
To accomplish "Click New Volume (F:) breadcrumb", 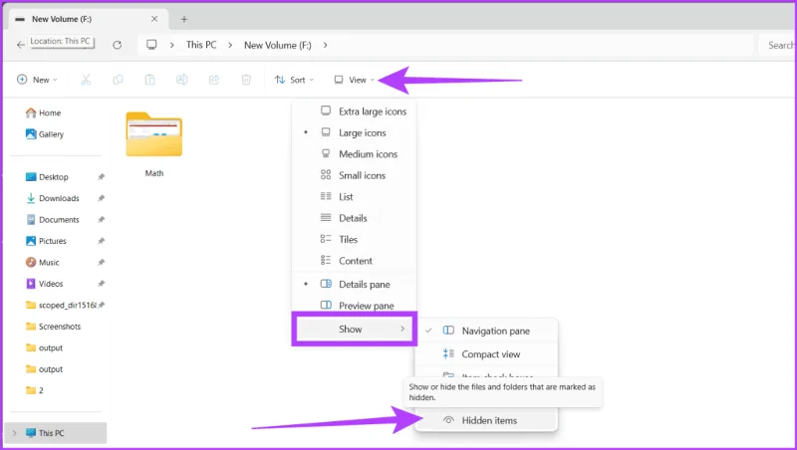I will (278, 45).
